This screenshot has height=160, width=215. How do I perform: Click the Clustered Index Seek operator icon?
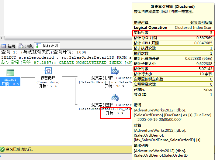click(115, 97)
